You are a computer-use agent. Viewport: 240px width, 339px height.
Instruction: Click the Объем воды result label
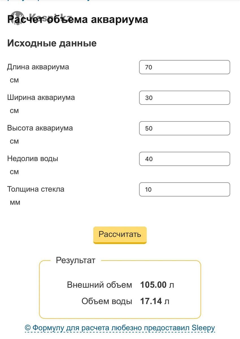tap(107, 301)
